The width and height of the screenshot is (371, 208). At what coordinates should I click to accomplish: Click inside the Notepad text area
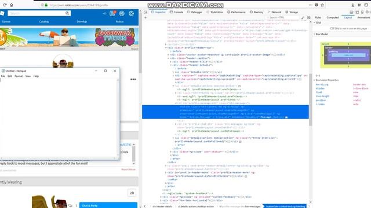pyautogui.click(x=59, y=117)
